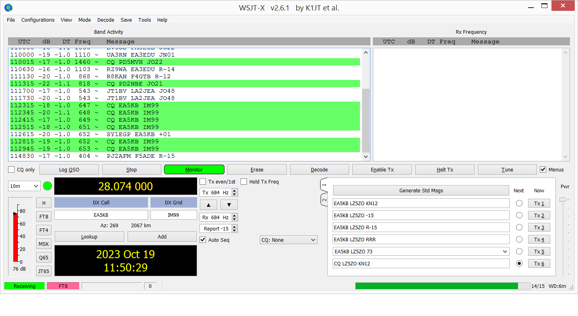The image size is (578, 316).
Task: Toggle the green Monitor button
Action: (194, 170)
